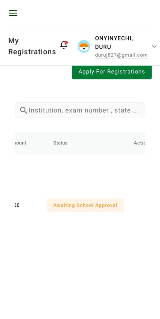Open the hamburger navigation menu
The width and height of the screenshot is (160, 319).
point(13,13)
